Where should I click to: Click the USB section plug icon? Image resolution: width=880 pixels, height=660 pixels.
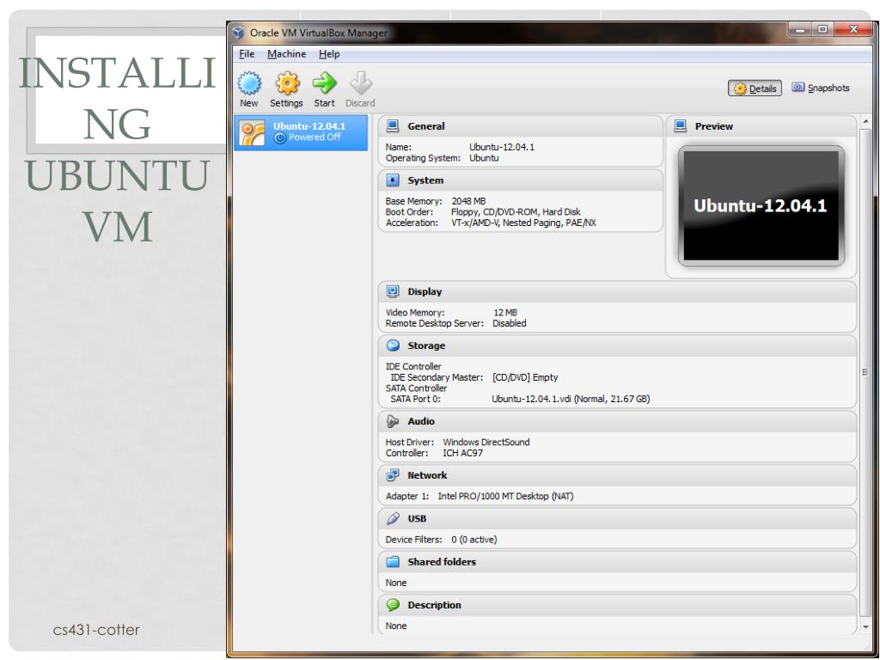[393, 518]
